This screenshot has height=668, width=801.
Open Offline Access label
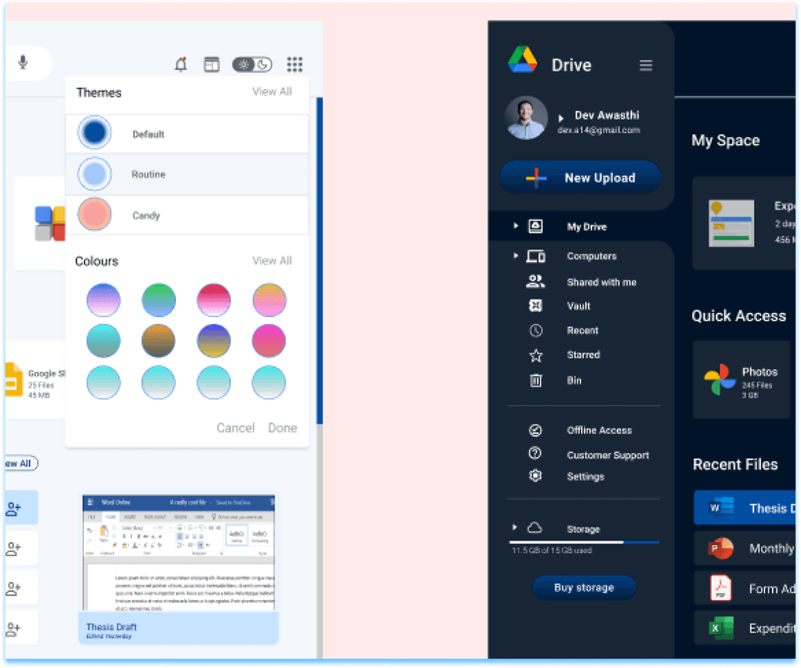[x=599, y=430]
